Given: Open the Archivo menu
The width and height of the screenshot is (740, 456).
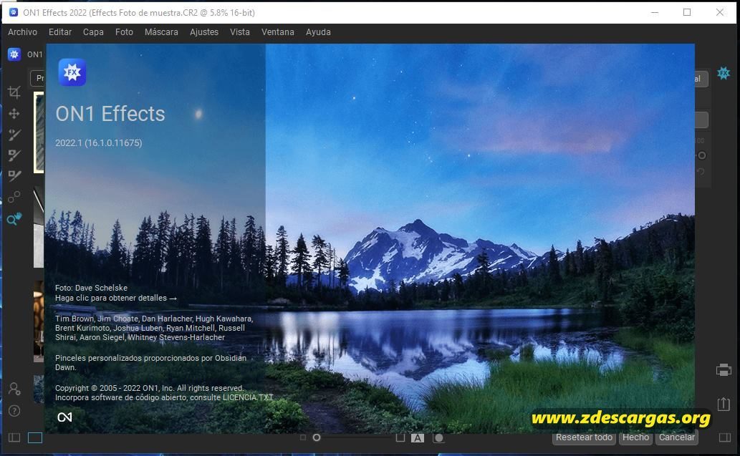Looking at the screenshot, I should point(22,32).
